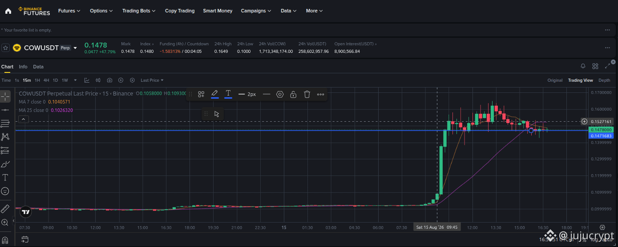This screenshot has height=247, width=618.
Task: Click the price alert bell icon
Action: coord(583,66)
